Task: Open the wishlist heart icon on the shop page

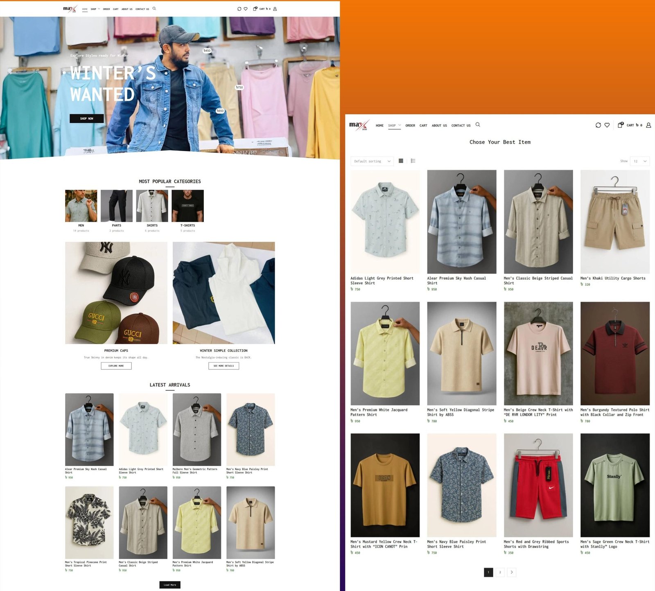Action: [607, 125]
